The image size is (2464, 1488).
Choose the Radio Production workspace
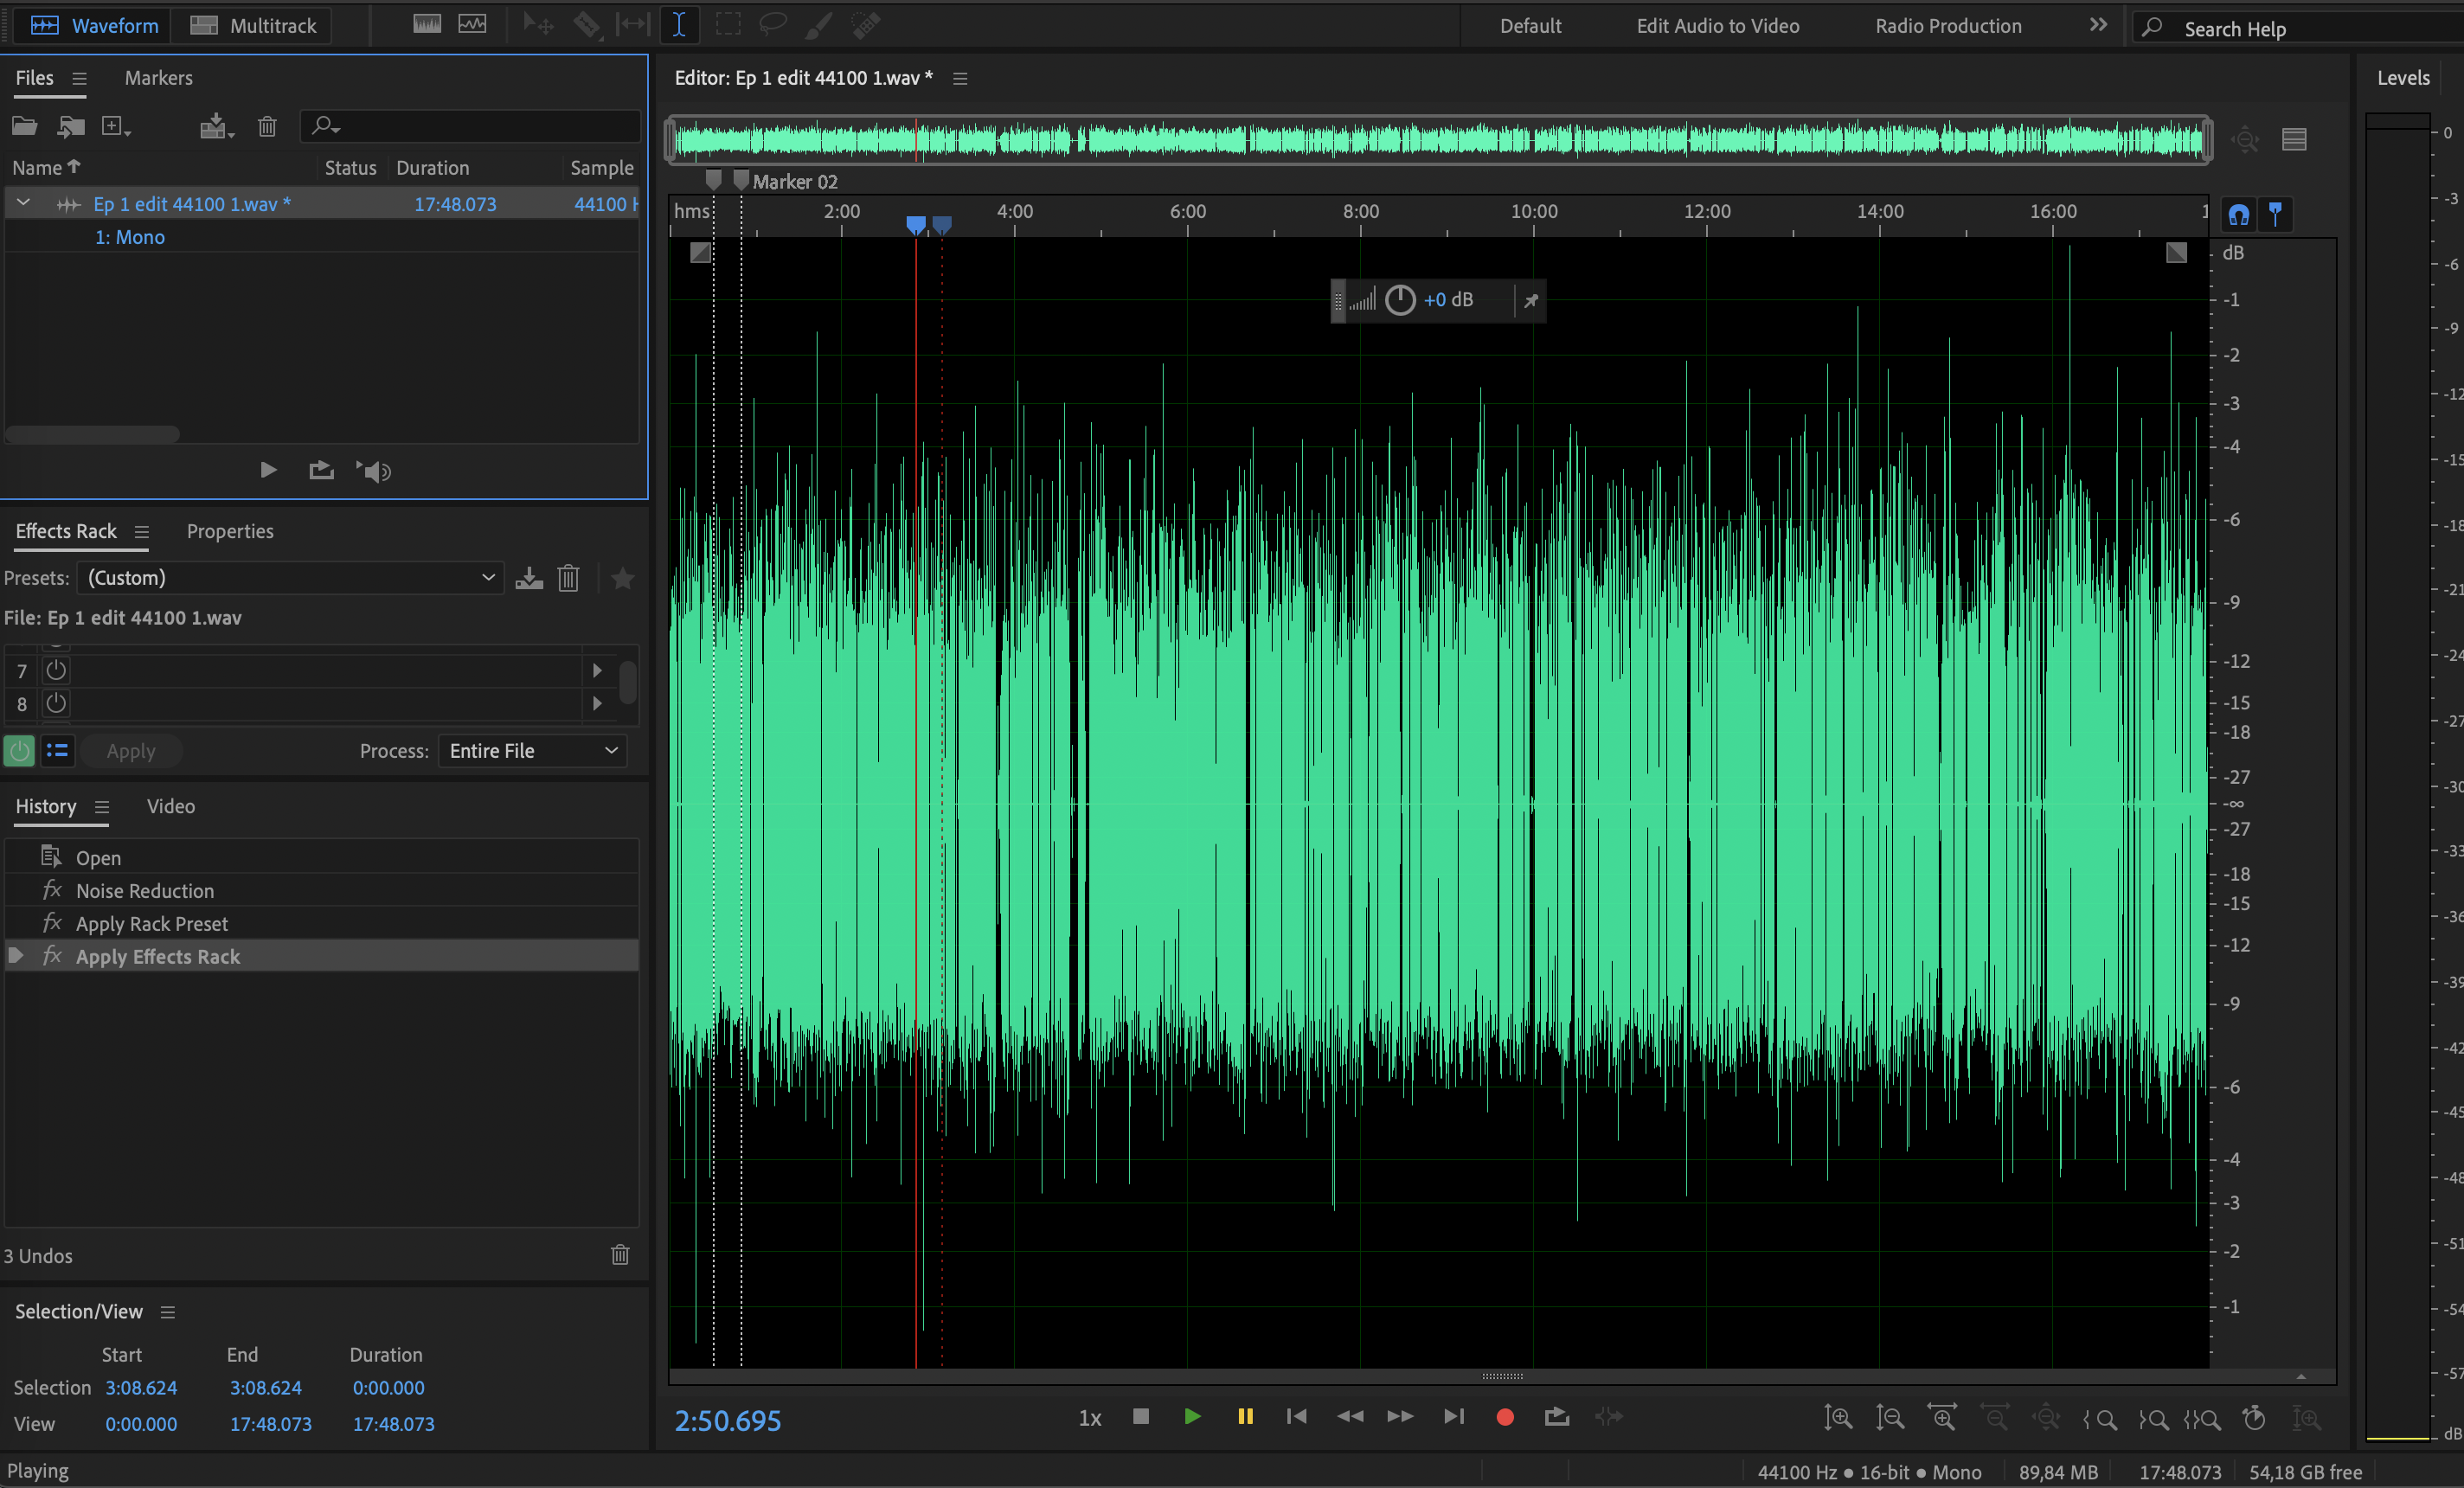pos(1947,26)
